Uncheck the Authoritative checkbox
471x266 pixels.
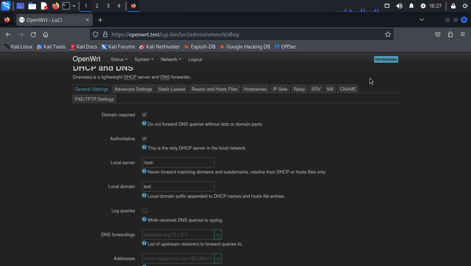pos(144,139)
